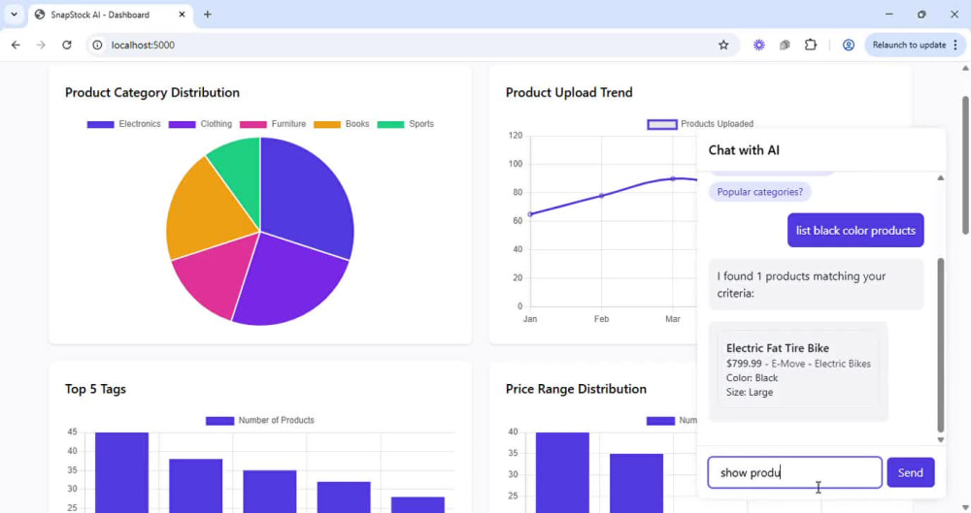Toggle Furniture legend in pie chart
Viewport: 971px width, 513px height.
click(273, 124)
